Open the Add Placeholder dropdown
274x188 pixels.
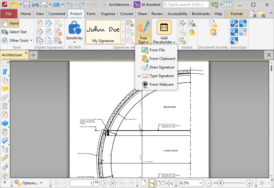164,40
